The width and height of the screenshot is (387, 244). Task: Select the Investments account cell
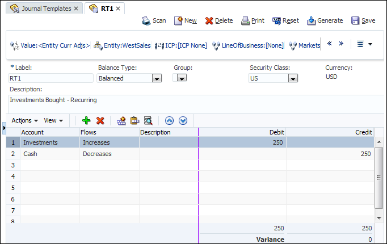[50, 142]
